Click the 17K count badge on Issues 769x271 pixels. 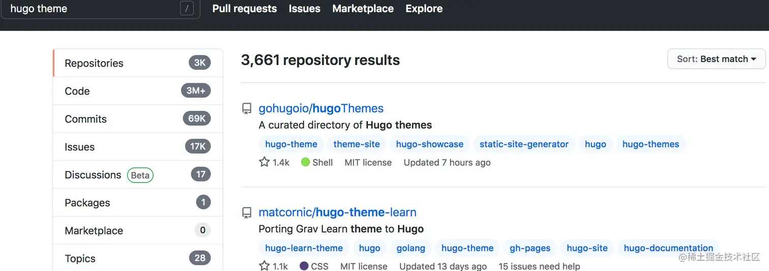click(198, 146)
